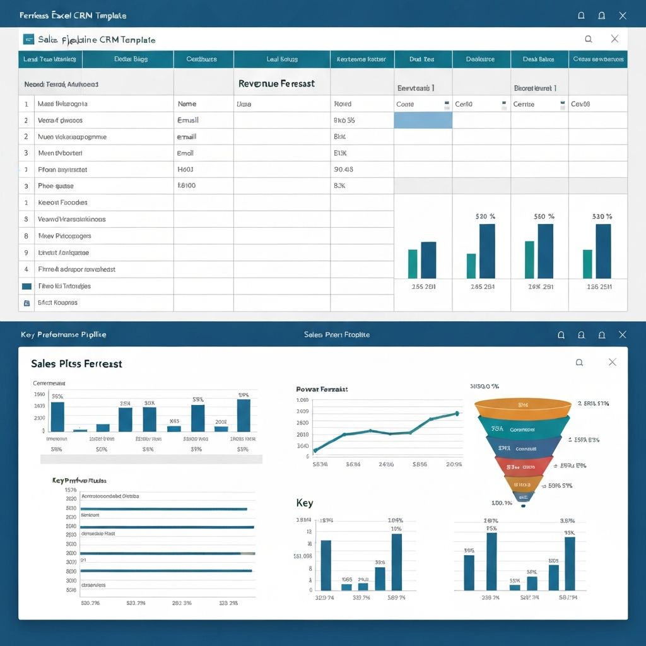This screenshot has width=646, height=646.
Task: Click middle bell icon in Key Prefomanse title bar
Action: click(581, 334)
